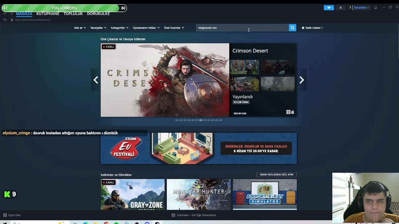Open the Airport X-Ray Simulator capsule
This screenshot has height=224, width=399.
coord(265,194)
